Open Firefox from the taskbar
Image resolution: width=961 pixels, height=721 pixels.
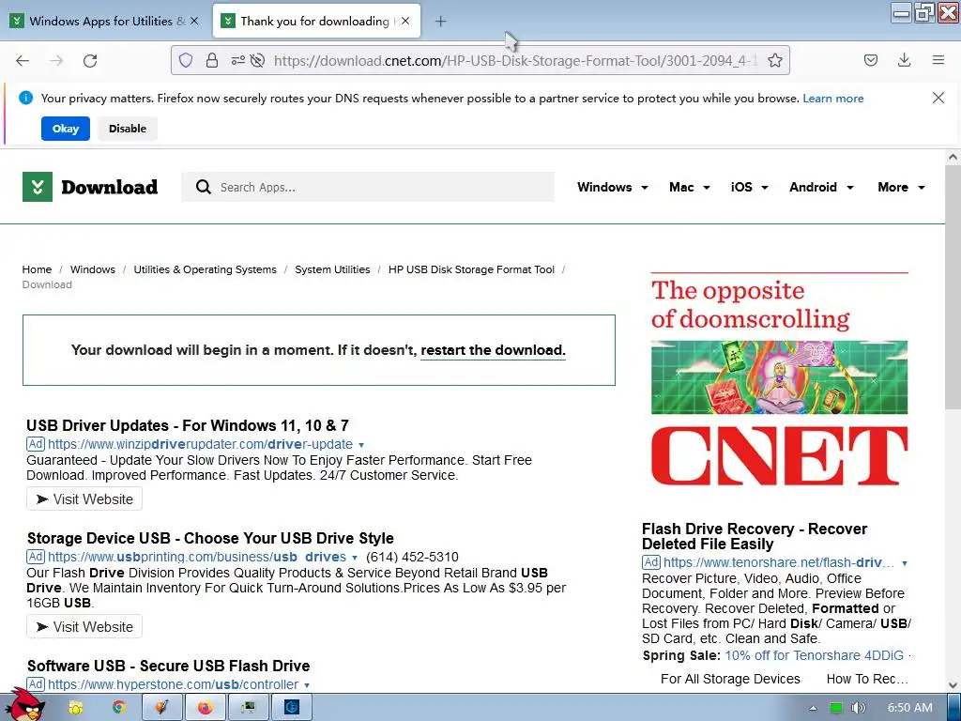click(x=205, y=708)
